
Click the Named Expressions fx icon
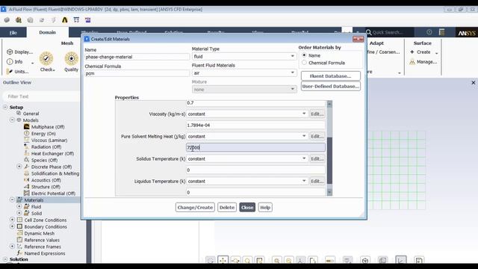click(20, 253)
